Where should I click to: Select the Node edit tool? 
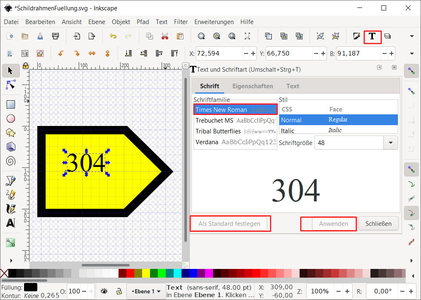11,85
